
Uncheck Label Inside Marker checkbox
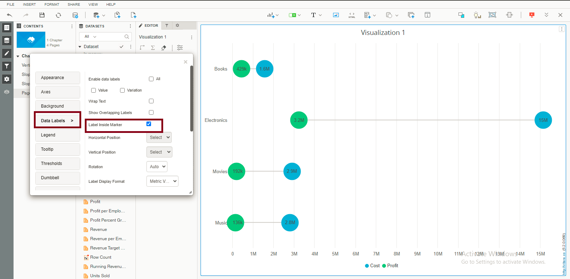point(149,124)
